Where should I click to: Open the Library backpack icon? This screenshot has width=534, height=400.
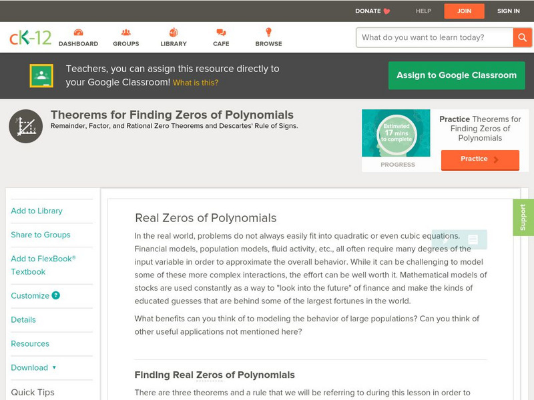tap(174, 32)
